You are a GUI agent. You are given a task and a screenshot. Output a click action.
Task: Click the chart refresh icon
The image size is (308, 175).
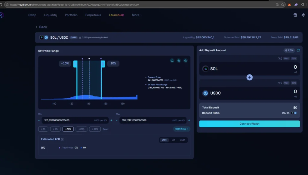point(172,61)
